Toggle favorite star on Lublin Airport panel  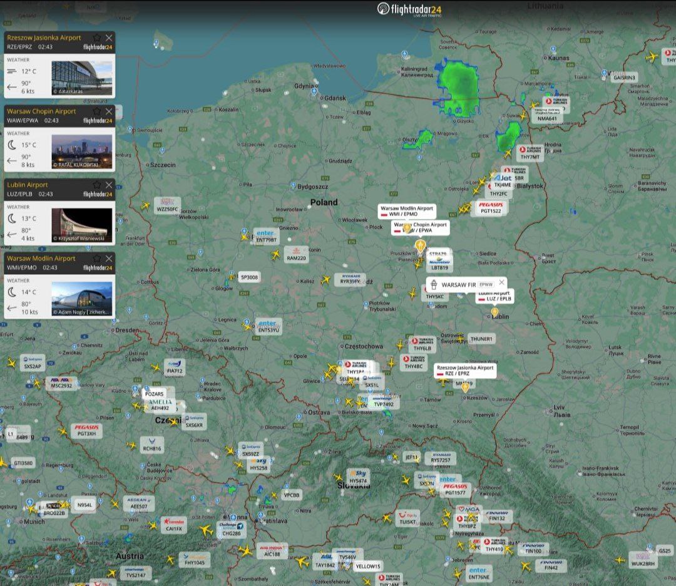point(97,185)
